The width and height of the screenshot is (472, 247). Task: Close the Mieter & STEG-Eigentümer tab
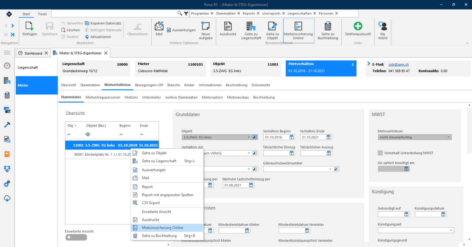[105, 53]
